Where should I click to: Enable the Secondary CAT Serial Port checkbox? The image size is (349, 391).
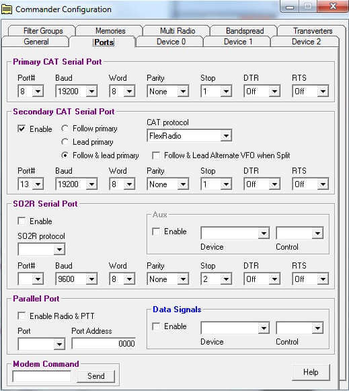[x=22, y=129]
